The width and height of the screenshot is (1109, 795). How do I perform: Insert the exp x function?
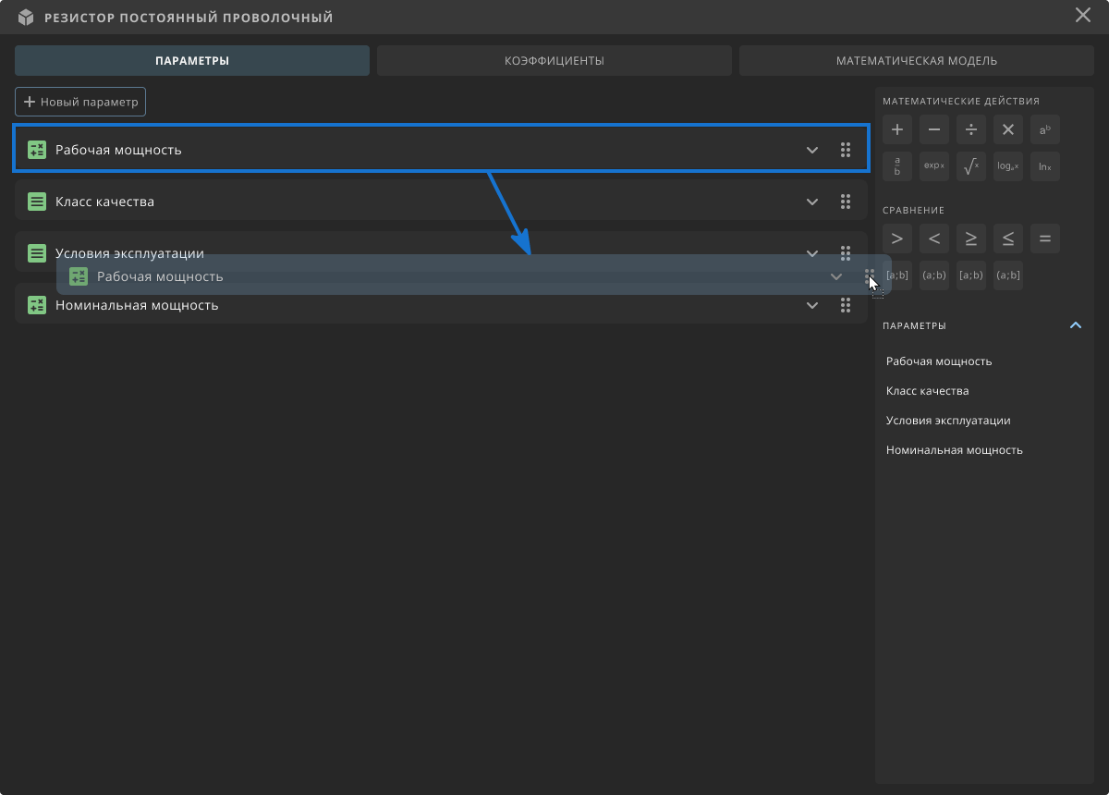tap(934, 166)
